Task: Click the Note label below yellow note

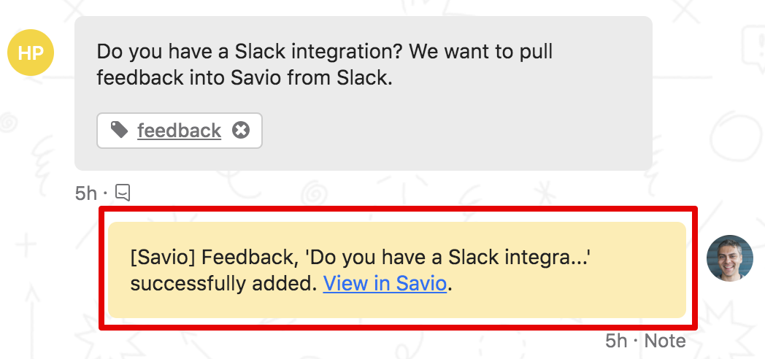Action: (x=665, y=341)
